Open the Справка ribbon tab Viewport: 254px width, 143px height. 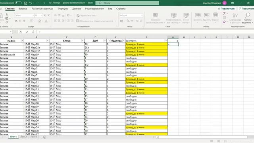[x=121, y=9]
